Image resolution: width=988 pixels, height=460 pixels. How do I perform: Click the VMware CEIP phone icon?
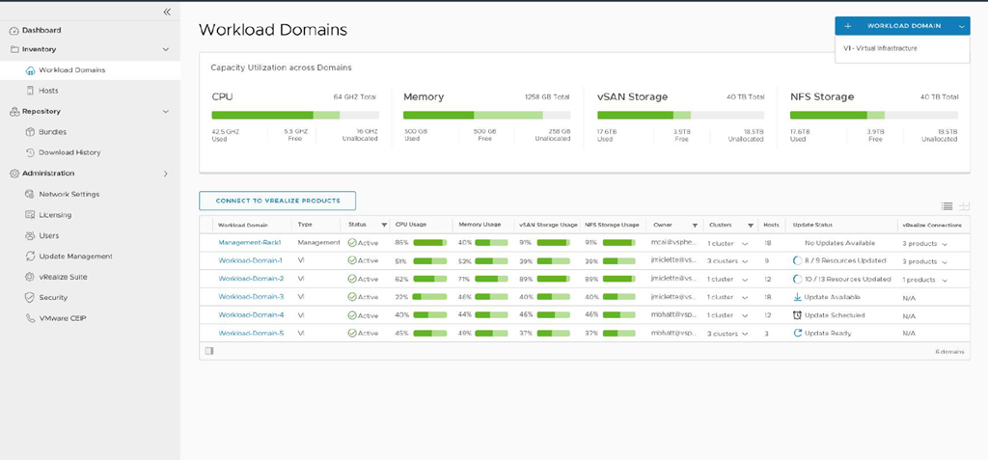point(31,318)
